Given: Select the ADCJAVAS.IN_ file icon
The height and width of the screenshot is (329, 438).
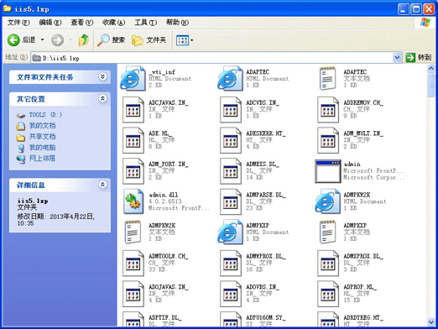Looking at the screenshot, I should click(x=133, y=109).
